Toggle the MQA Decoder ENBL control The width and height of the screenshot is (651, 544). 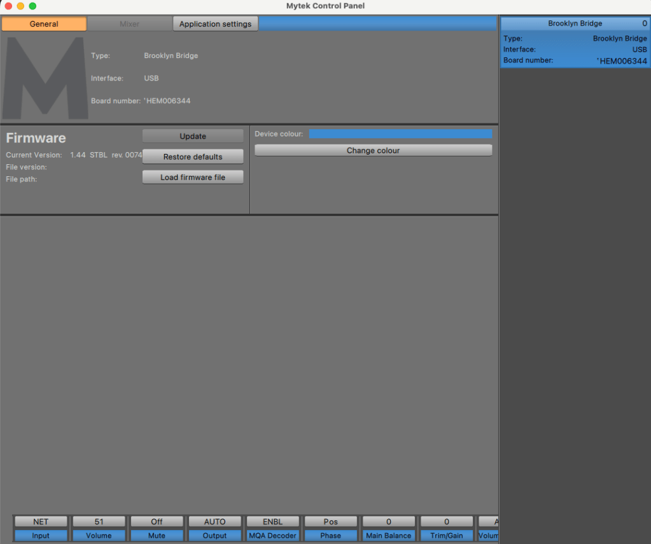tap(272, 522)
